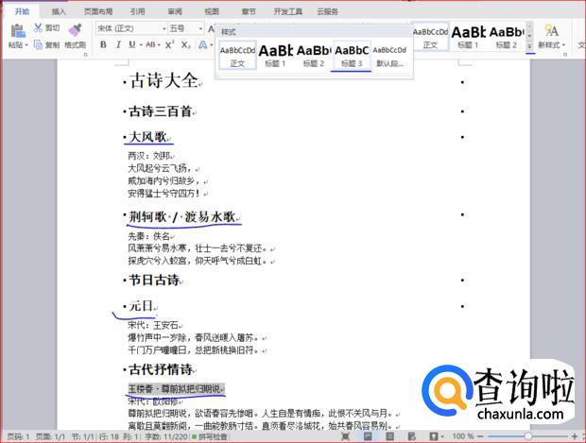Click the heading 古诗三百首
Image resolution: width=586 pixels, height=443 pixels.
point(160,111)
